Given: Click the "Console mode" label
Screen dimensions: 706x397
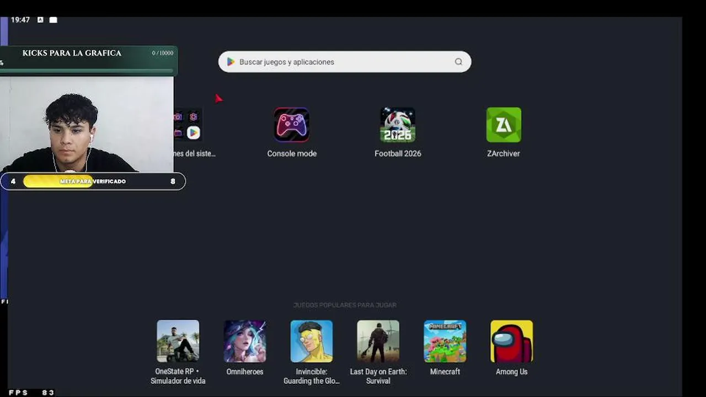Looking at the screenshot, I should (x=292, y=153).
